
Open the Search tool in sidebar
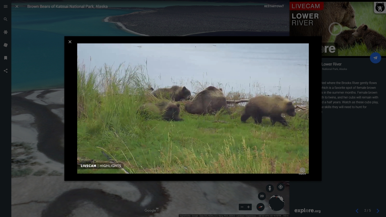click(6, 19)
